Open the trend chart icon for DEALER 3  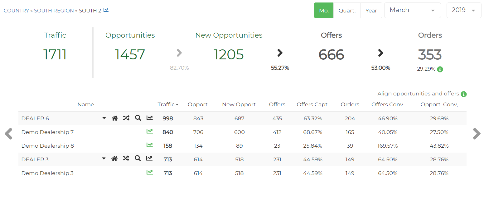(149, 159)
